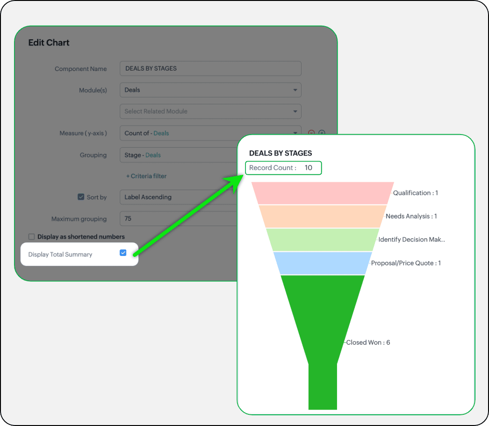Viewport: 489px width, 426px height.
Task: Click the plus icon to add measure
Action: [x=322, y=133]
